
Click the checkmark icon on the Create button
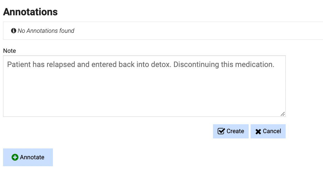(221, 131)
